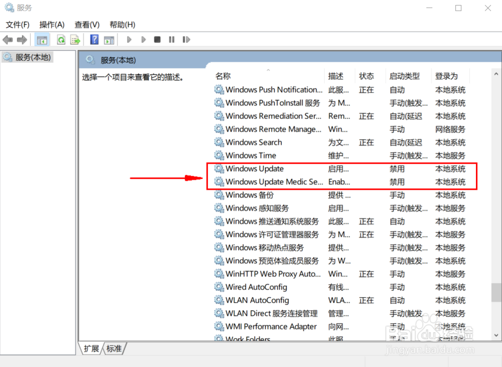Switch to the 标准 tab
Screen dimensions: 502x367
pos(114,348)
